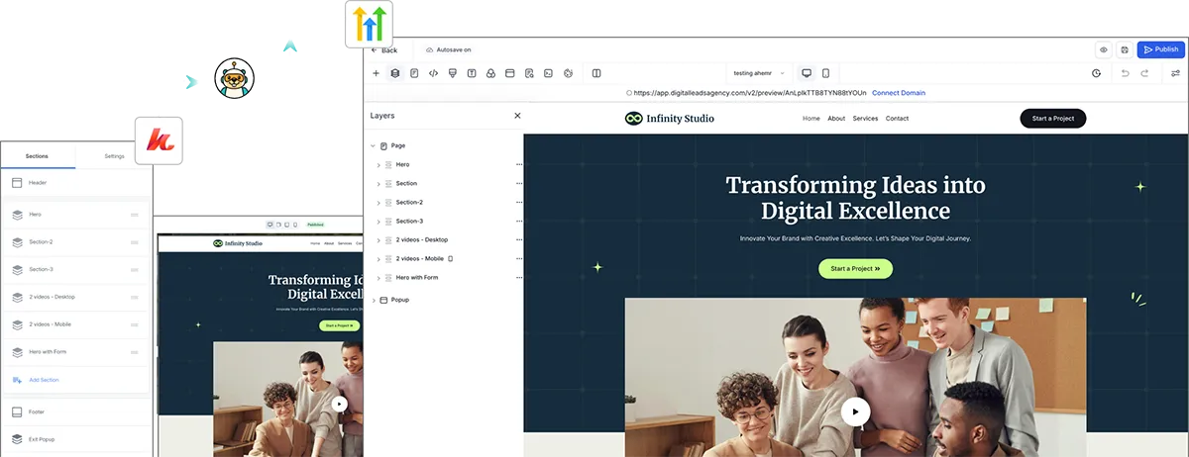Expand the 2 videos - Mobile layer

378,258
